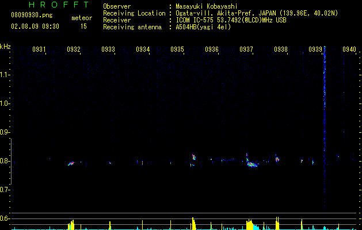Click observer name Masayuki Kobayashi
The image size is (362, 230).
click(207, 6)
